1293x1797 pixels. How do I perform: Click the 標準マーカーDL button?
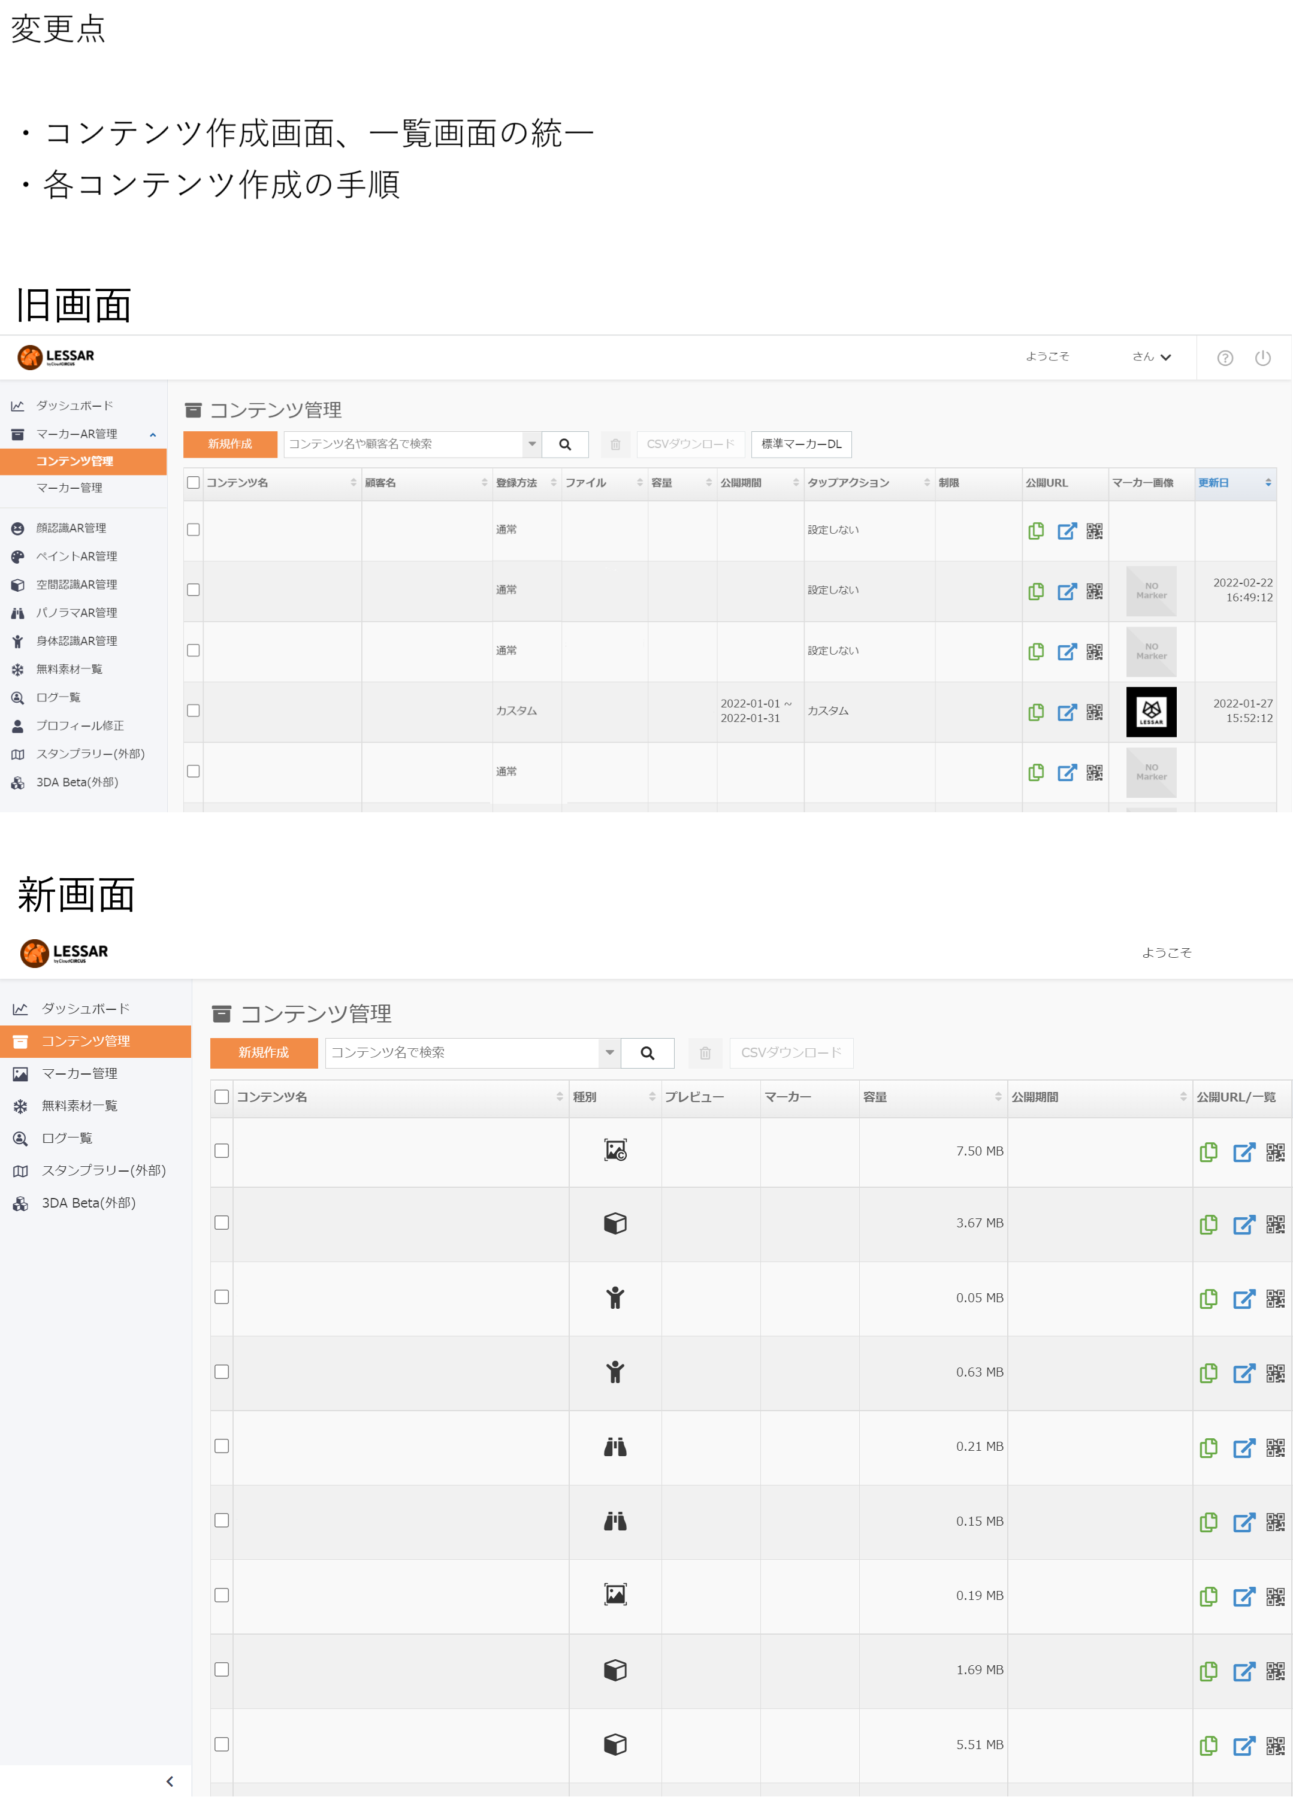[802, 444]
